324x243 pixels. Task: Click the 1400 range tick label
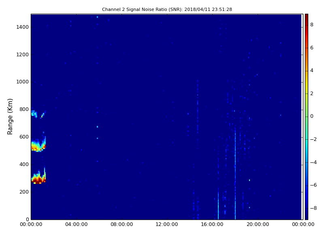[23, 27]
